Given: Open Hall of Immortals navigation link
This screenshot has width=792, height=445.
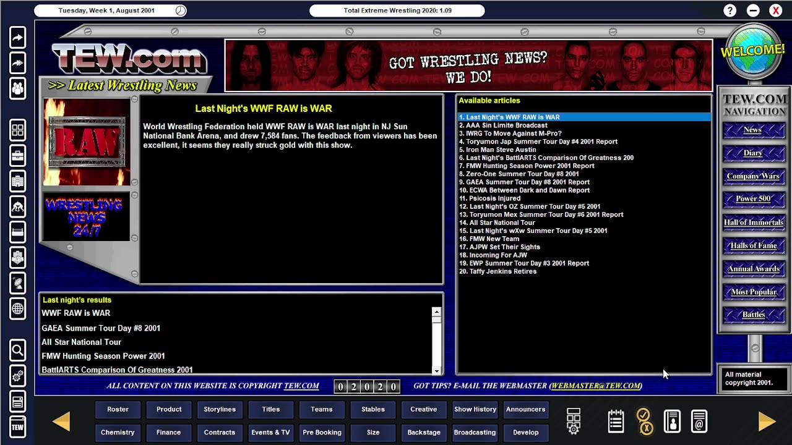Looking at the screenshot, I should [753, 222].
